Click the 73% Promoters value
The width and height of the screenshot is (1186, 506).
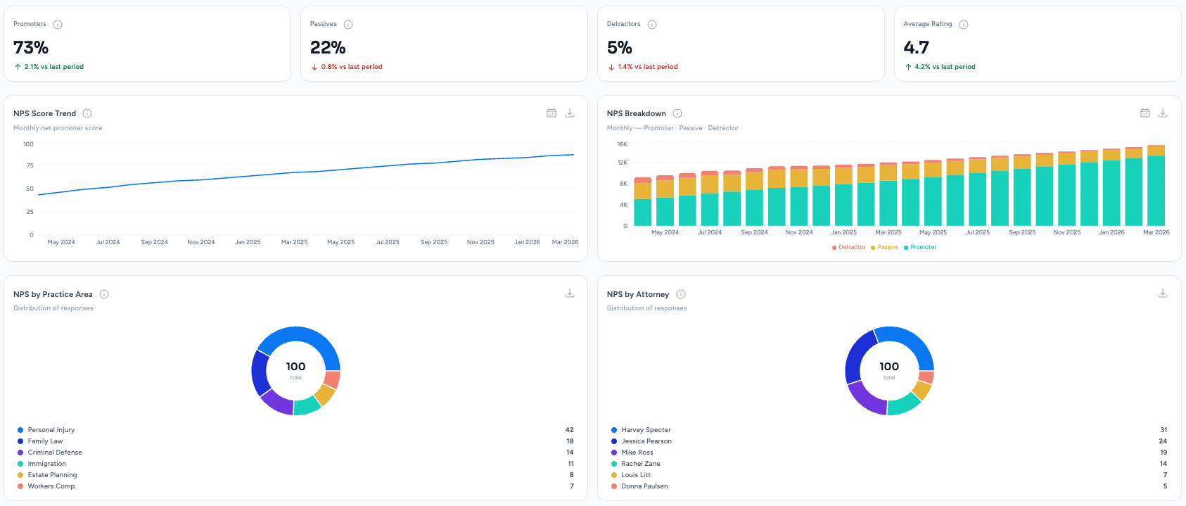pos(31,48)
